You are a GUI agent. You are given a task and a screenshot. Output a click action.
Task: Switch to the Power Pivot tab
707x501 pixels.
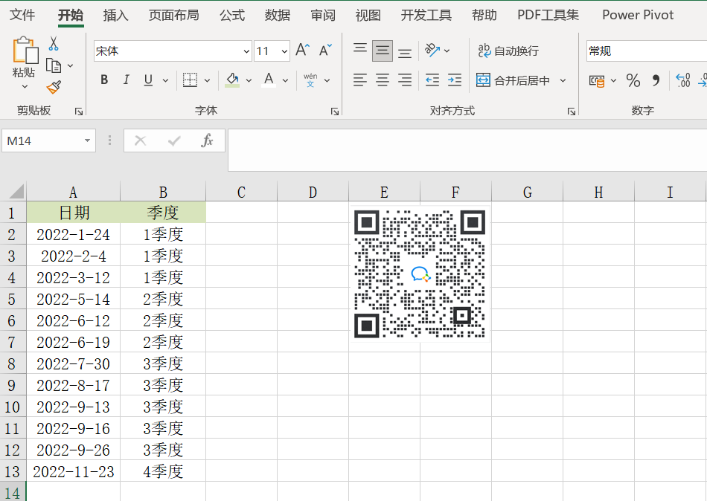pos(638,15)
